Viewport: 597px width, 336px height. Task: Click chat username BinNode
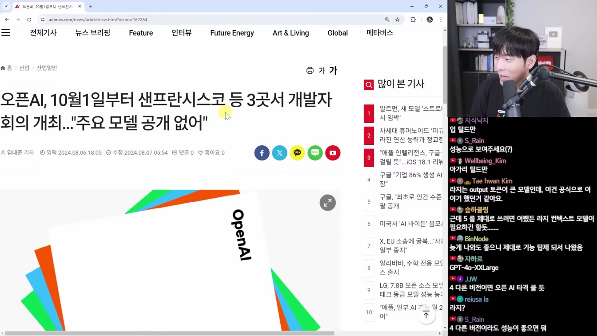pos(476,239)
